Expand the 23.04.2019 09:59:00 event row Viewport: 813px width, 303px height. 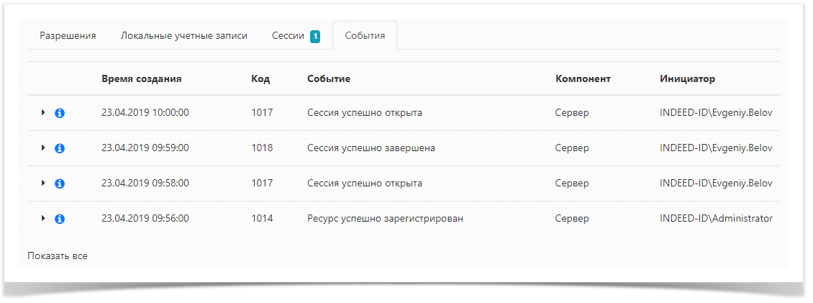click(43, 148)
